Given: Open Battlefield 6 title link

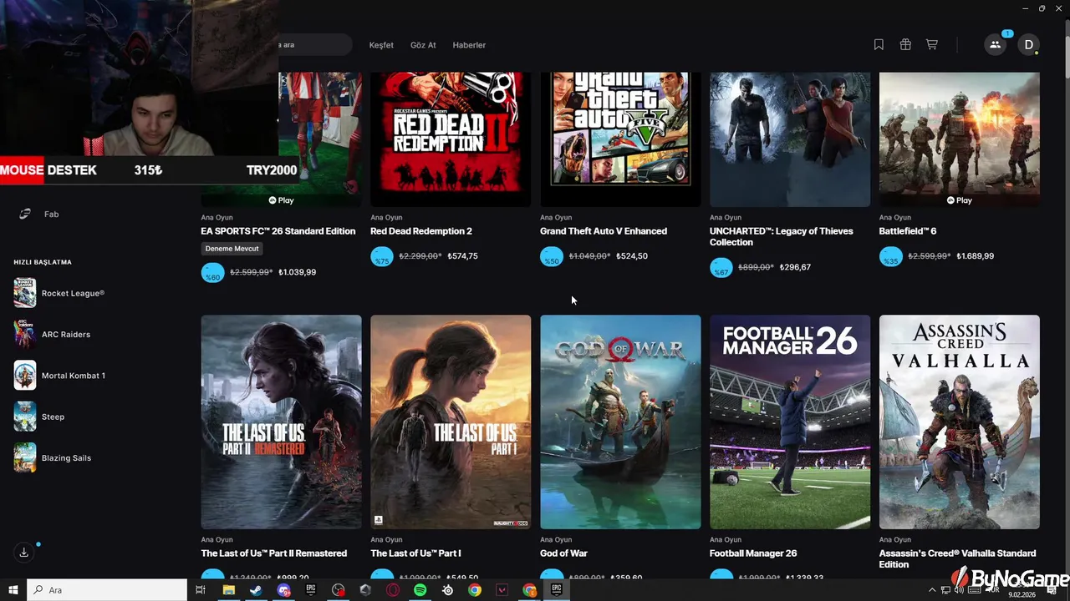Looking at the screenshot, I should coord(908,231).
